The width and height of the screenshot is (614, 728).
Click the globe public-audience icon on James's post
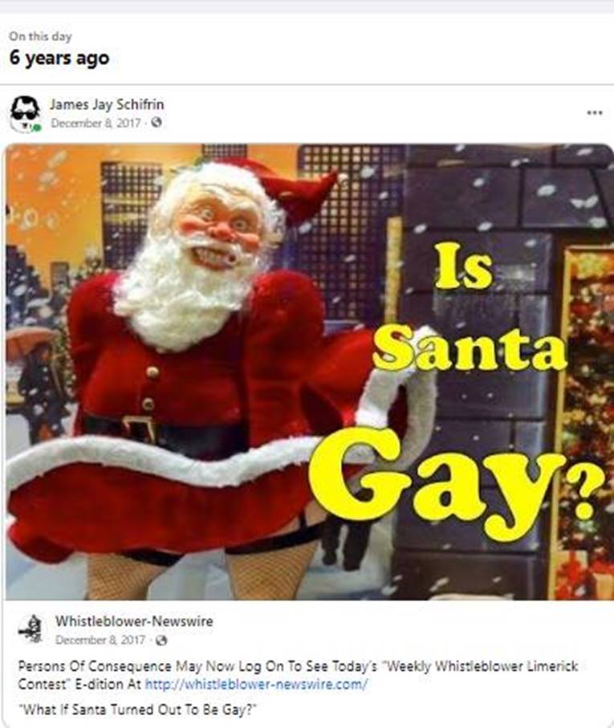click(x=157, y=123)
